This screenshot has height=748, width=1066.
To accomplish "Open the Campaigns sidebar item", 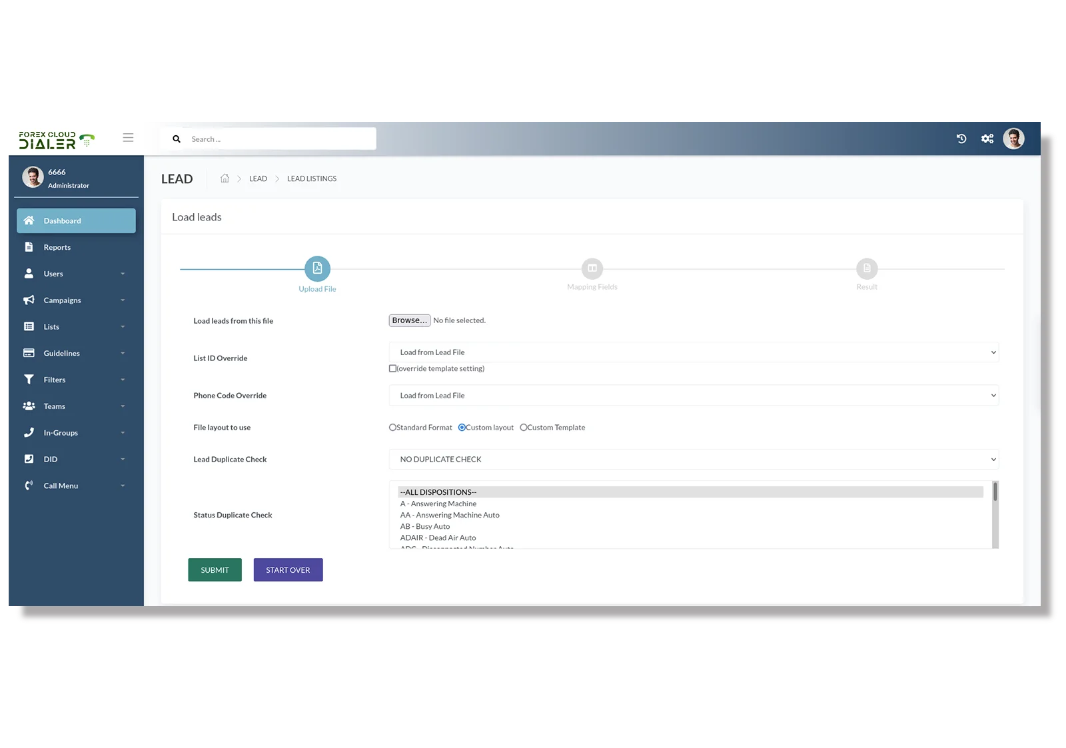I will (63, 300).
